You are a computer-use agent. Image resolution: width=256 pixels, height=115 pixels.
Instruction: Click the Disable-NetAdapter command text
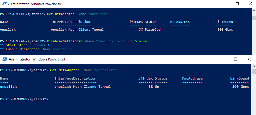click(65, 41)
